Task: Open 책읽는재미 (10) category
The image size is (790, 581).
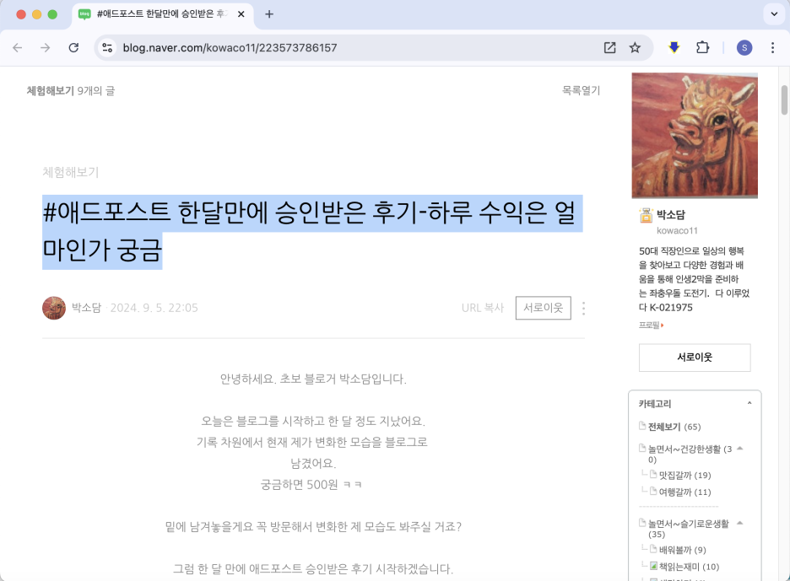Action: pos(689,567)
